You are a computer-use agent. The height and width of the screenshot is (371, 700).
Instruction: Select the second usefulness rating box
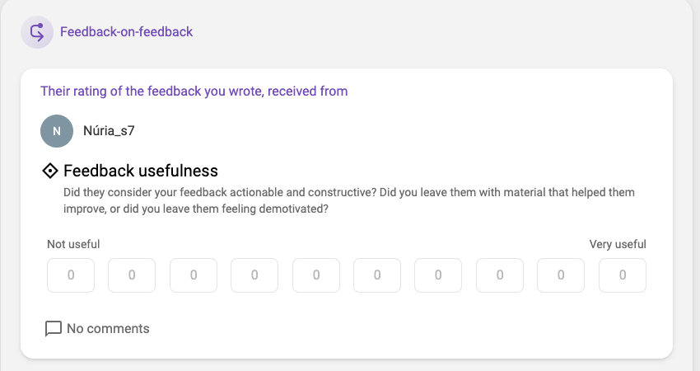(x=132, y=275)
